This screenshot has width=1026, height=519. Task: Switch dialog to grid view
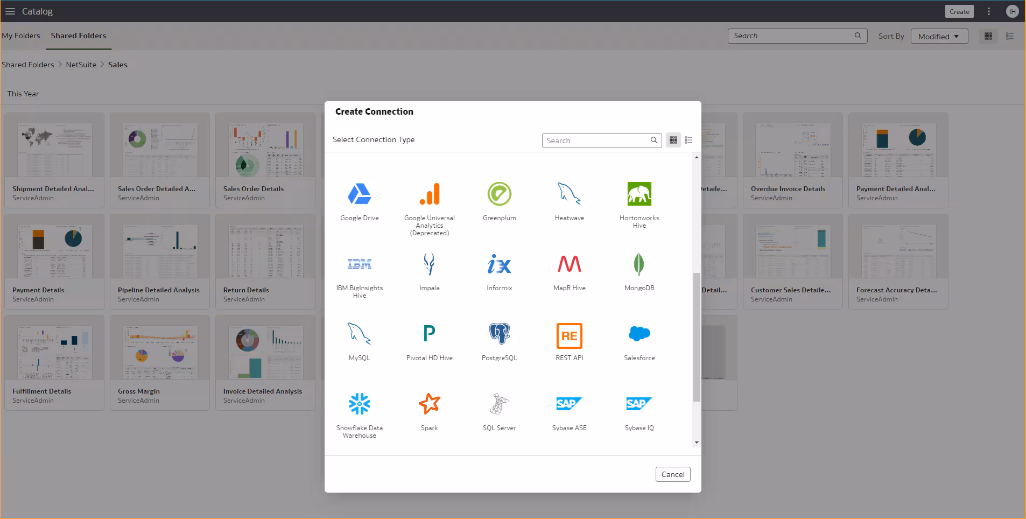pyautogui.click(x=673, y=140)
